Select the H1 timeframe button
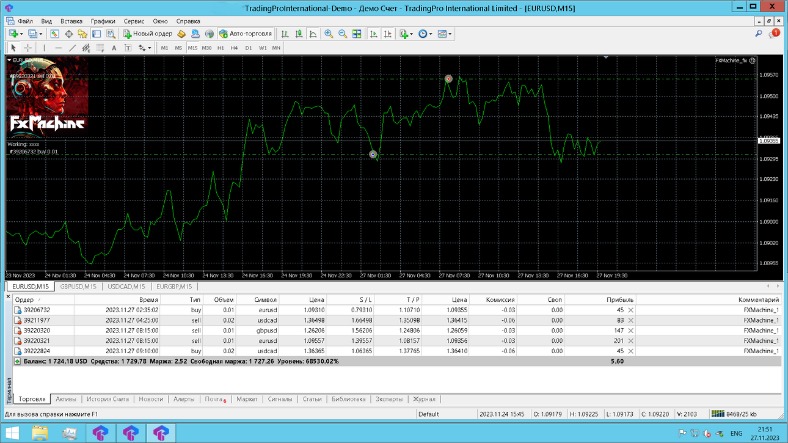 pos(221,48)
